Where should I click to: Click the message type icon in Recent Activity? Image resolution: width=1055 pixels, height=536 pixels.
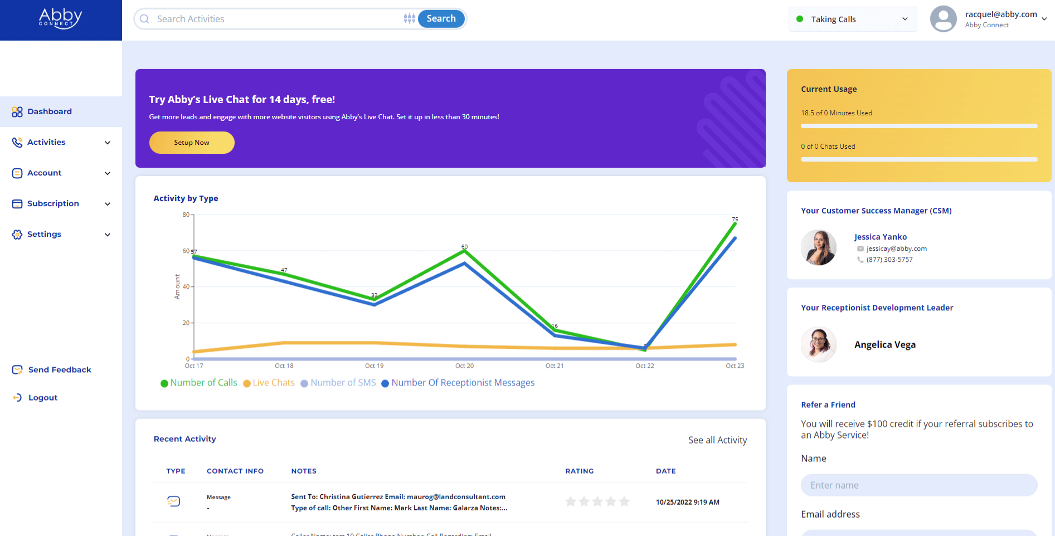pyautogui.click(x=174, y=501)
